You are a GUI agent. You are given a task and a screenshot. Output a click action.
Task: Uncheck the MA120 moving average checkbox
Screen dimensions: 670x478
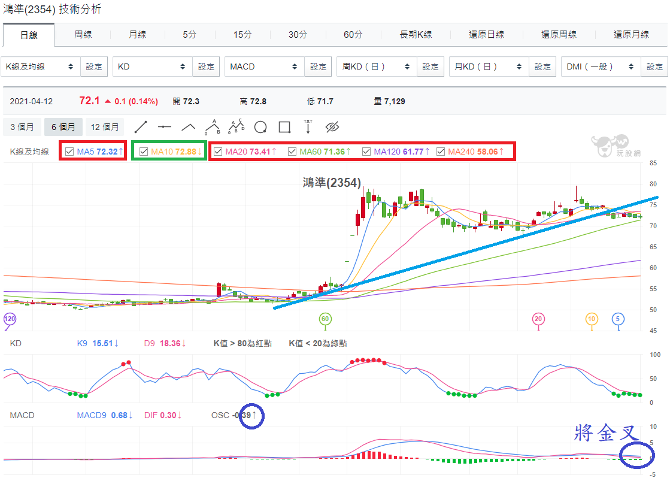click(366, 152)
